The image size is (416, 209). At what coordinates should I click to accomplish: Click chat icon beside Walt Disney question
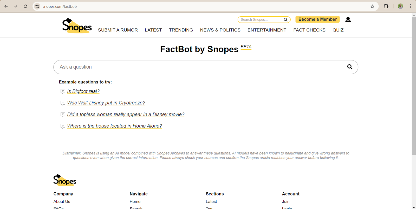pyautogui.click(x=63, y=103)
